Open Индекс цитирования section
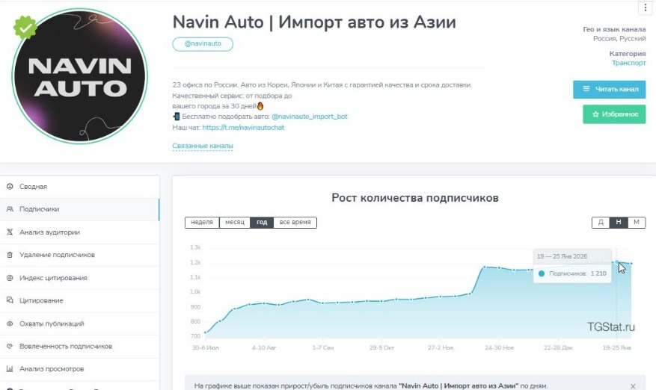 [x=79, y=277]
